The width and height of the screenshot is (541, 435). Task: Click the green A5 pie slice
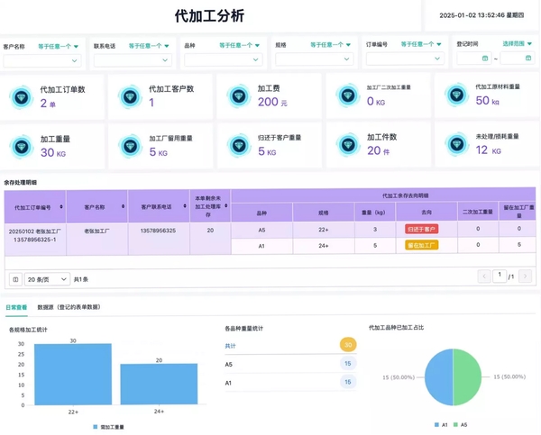coord(467,377)
